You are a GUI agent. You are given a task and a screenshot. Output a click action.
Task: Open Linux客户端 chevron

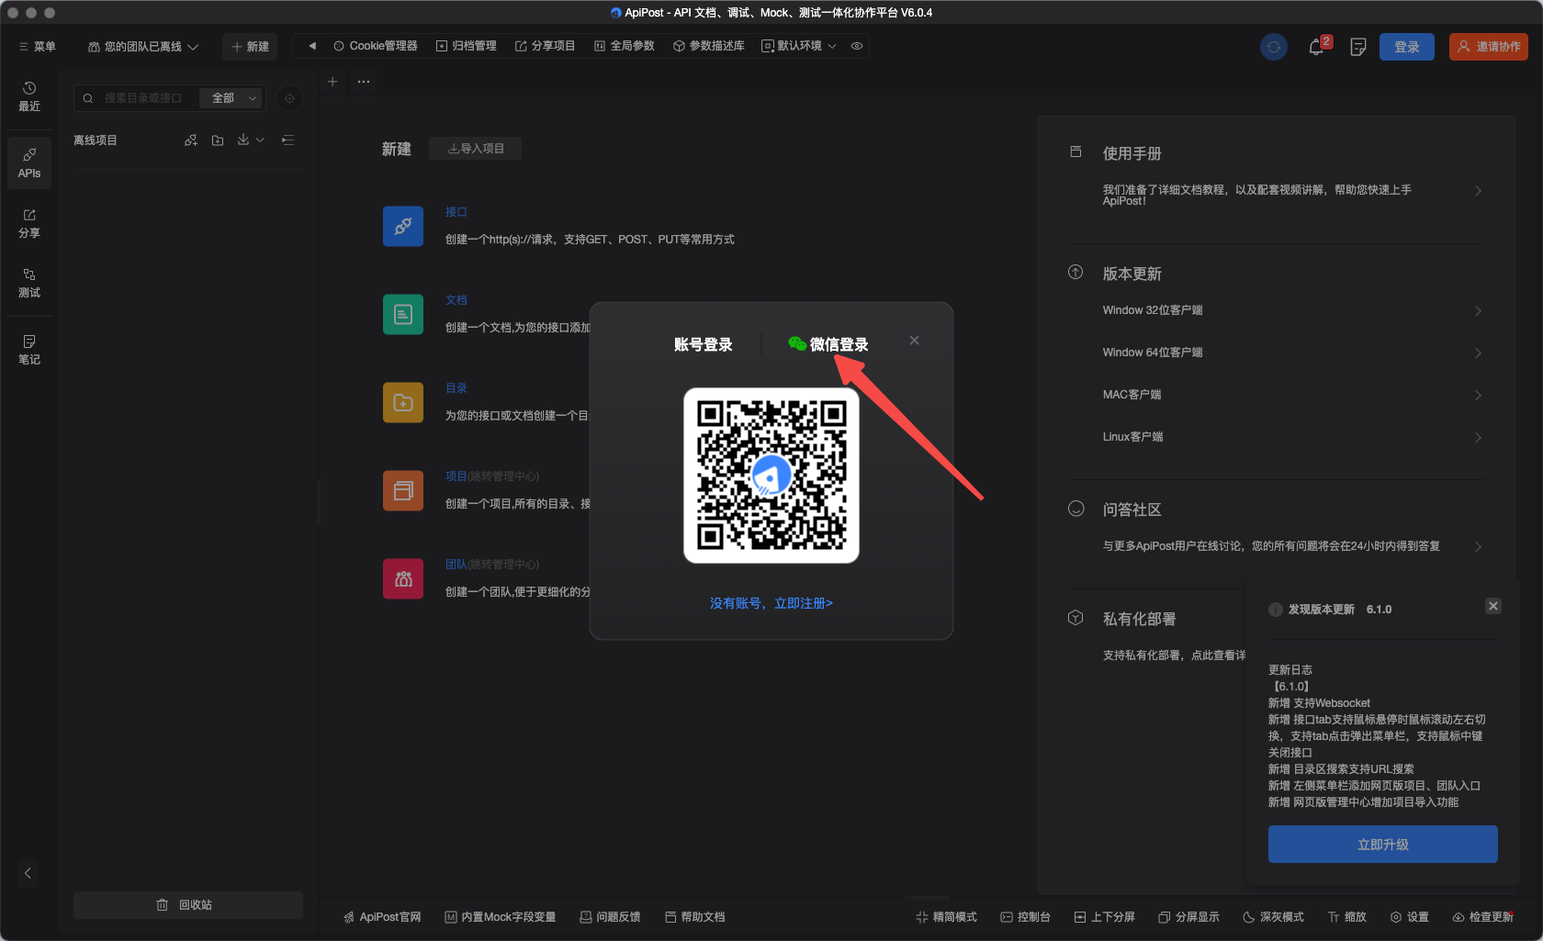tap(1478, 438)
